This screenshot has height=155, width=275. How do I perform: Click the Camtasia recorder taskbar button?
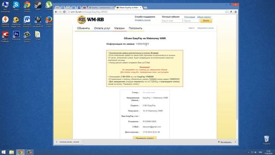pyautogui.click(x=29, y=152)
